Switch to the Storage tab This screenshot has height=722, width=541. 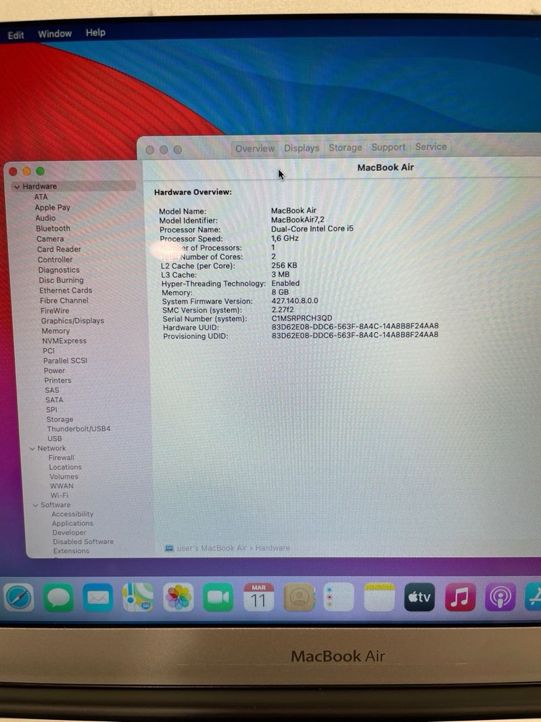click(345, 148)
